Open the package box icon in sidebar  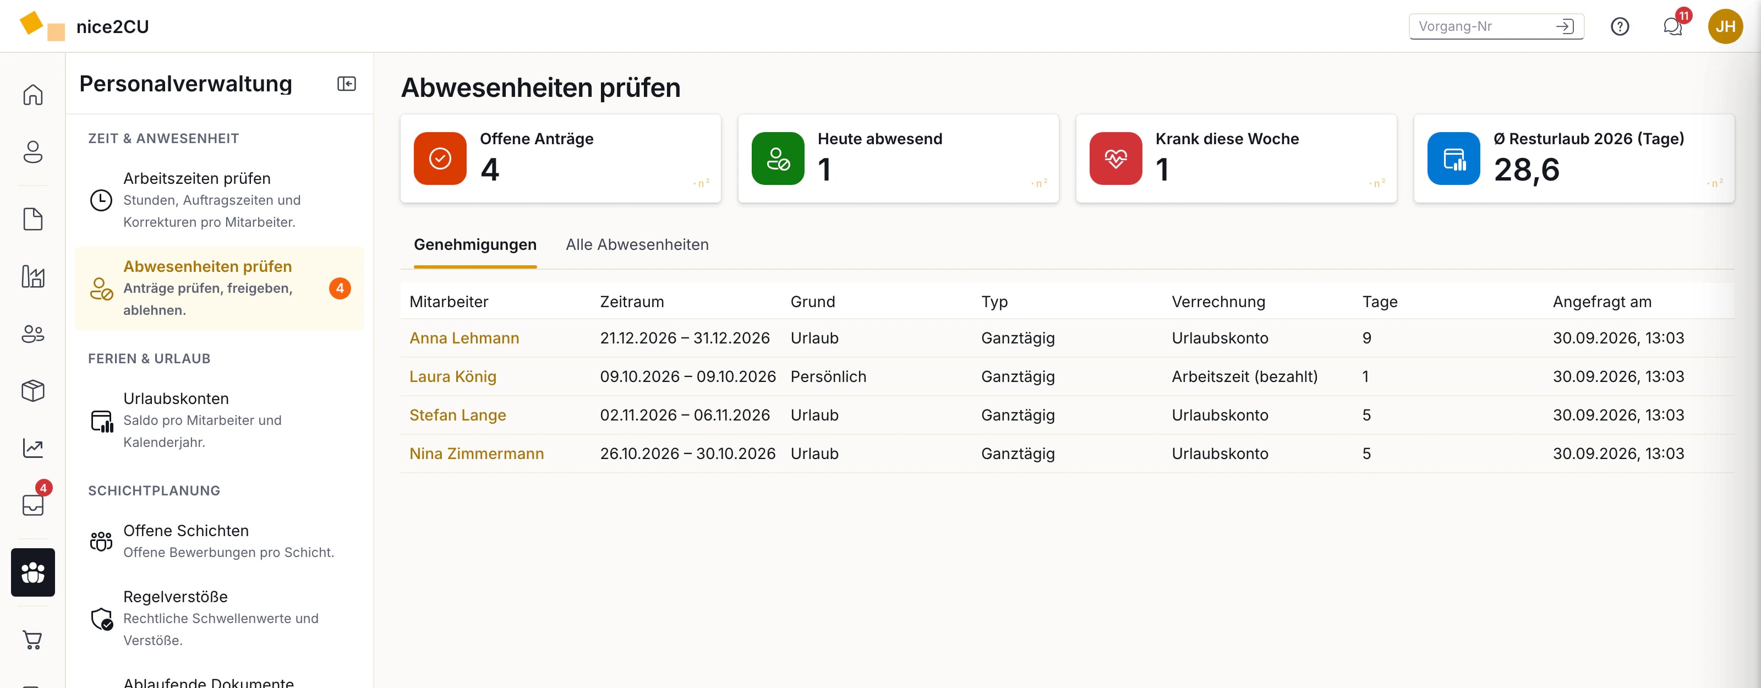point(33,390)
